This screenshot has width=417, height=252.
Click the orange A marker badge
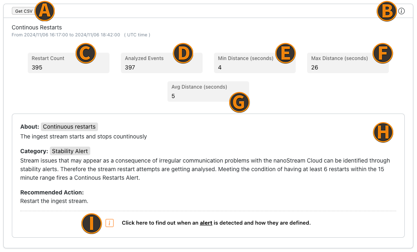pyautogui.click(x=45, y=11)
